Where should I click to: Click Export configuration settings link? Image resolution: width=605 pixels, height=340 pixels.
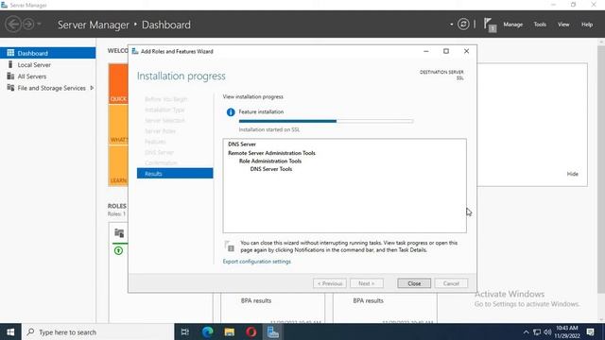pos(257,262)
